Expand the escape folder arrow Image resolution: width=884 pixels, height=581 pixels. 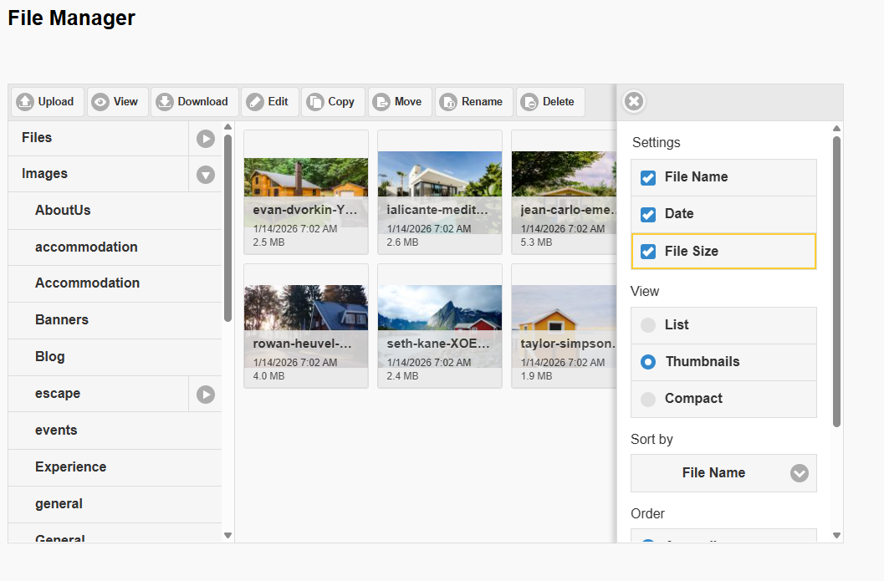pyautogui.click(x=206, y=394)
